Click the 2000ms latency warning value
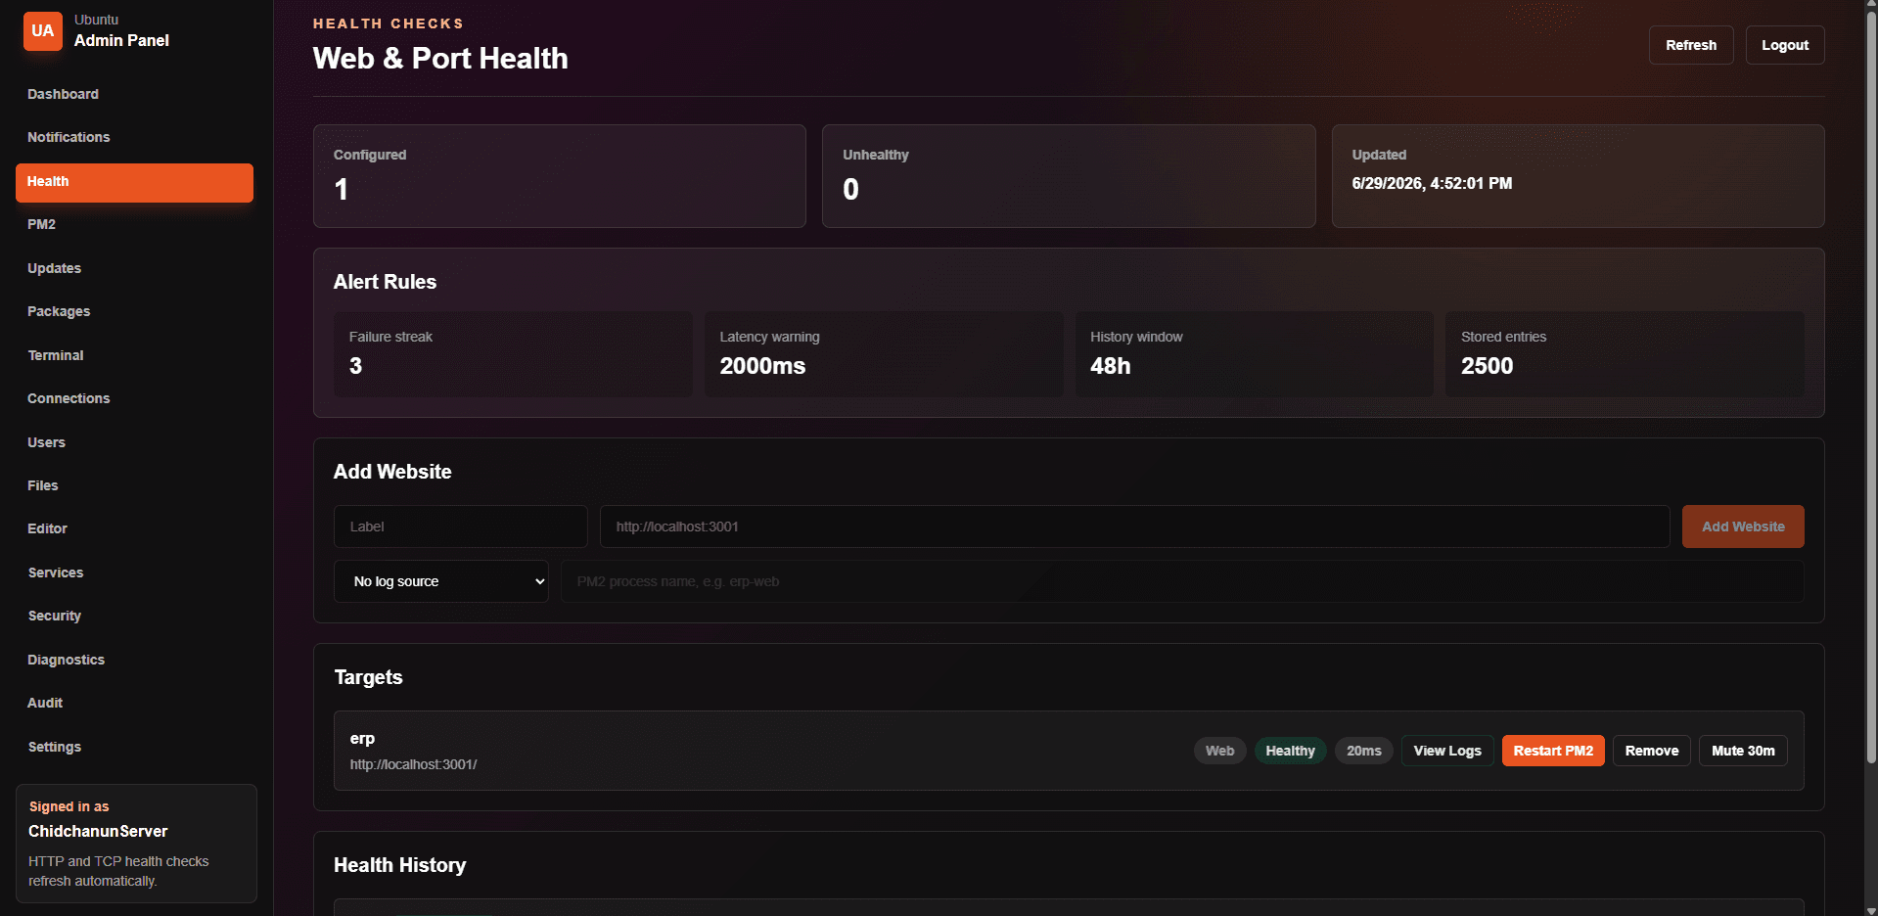 (762, 366)
